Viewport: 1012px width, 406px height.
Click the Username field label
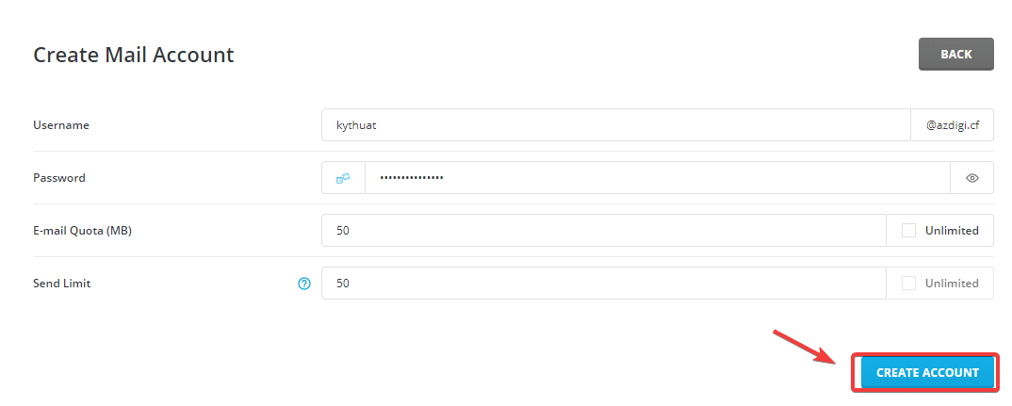pos(61,124)
